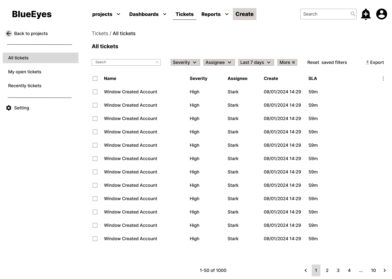
Task: Check the first Window Created Account row
Action: (x=95, y=92)
